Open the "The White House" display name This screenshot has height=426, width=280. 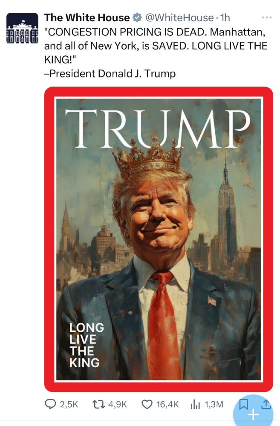click(x=87, y=17)
